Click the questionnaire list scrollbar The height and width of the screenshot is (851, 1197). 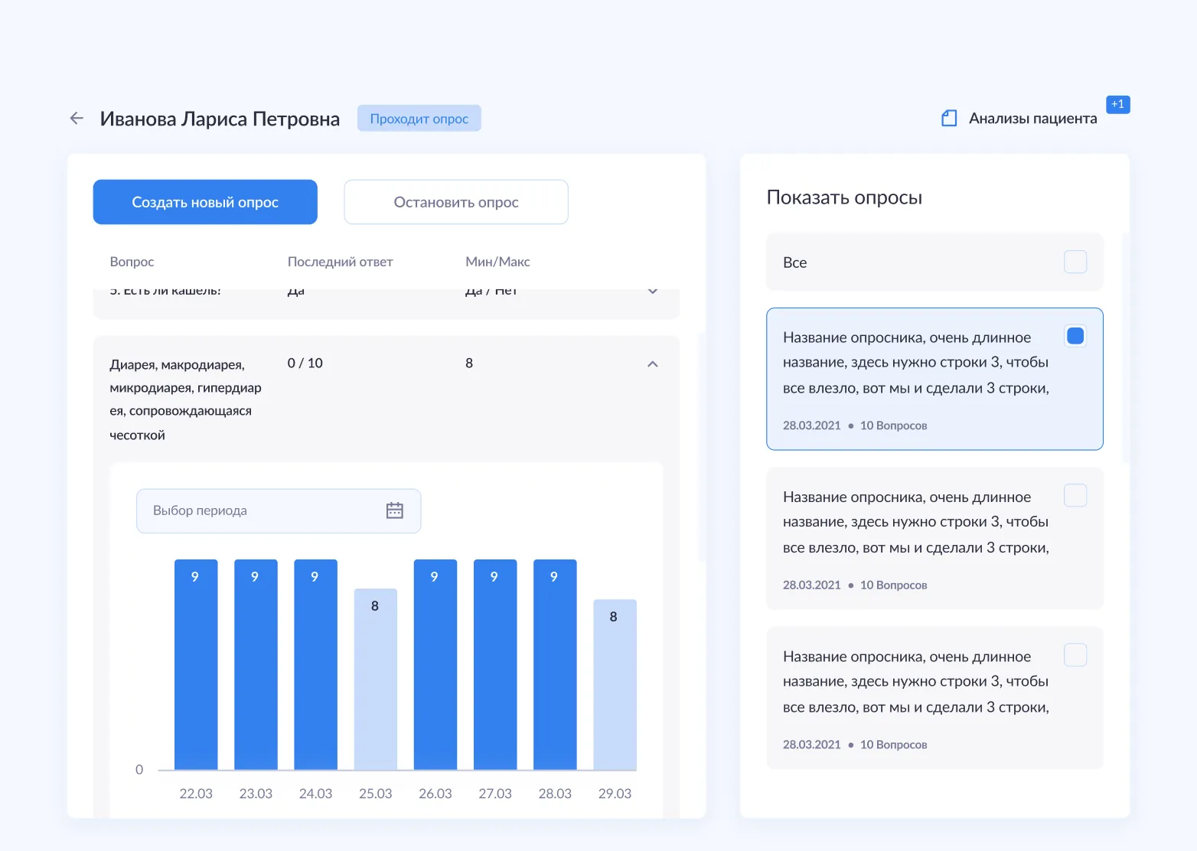tap(1125, 348)
